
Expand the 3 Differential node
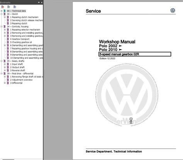coord(5,83)
